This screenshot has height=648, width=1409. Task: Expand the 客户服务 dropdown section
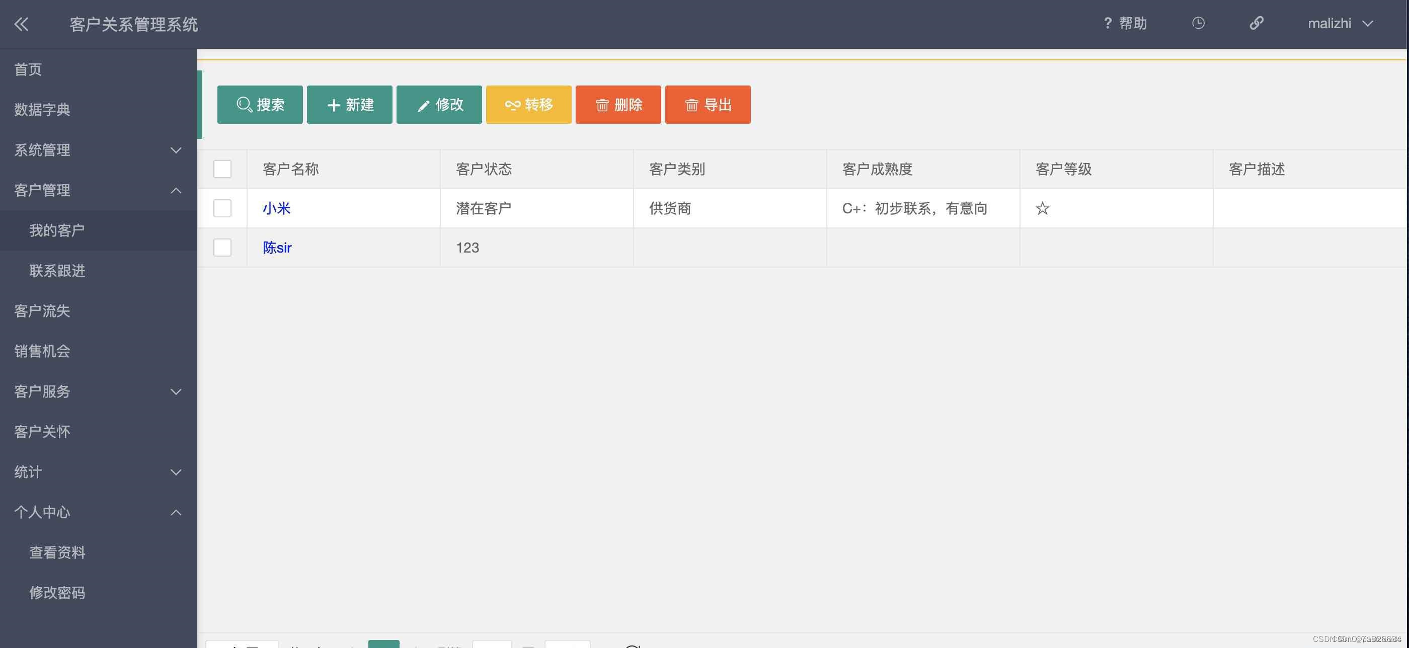tap(98, 391)
